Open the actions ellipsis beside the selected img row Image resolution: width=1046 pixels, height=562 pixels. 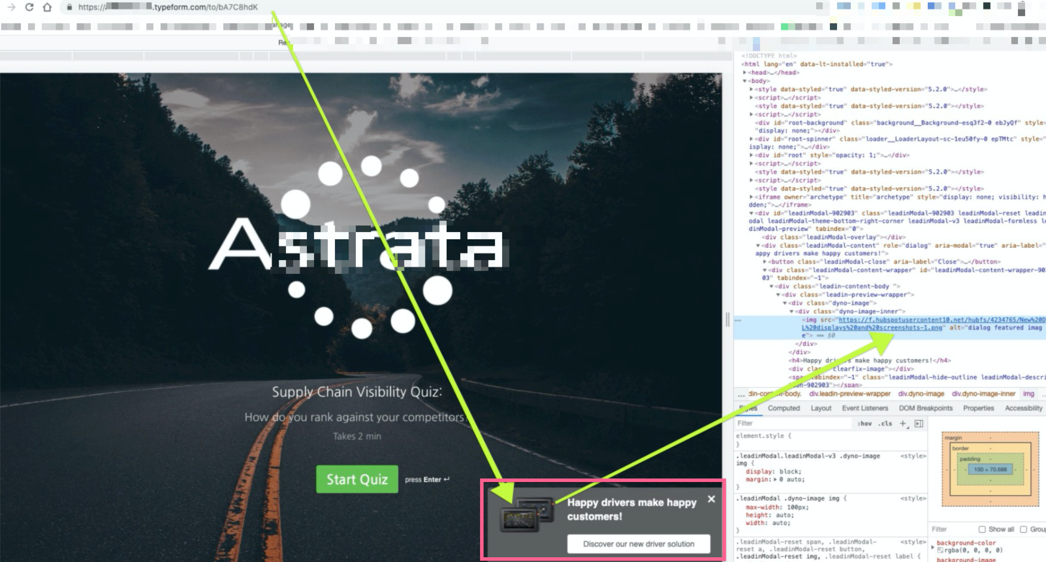(739, 320)
